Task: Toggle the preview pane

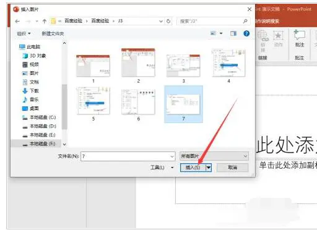Action: click(233, 33)
